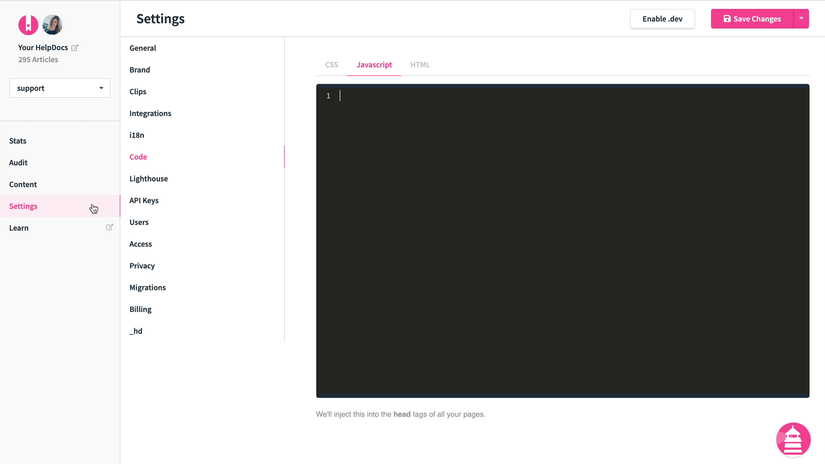
Task: Click the Your HelpDocs title link
Action: point(43,48)
